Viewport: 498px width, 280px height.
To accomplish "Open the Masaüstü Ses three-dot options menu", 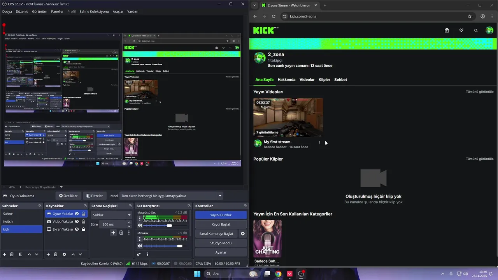I will tap(140, 219).
